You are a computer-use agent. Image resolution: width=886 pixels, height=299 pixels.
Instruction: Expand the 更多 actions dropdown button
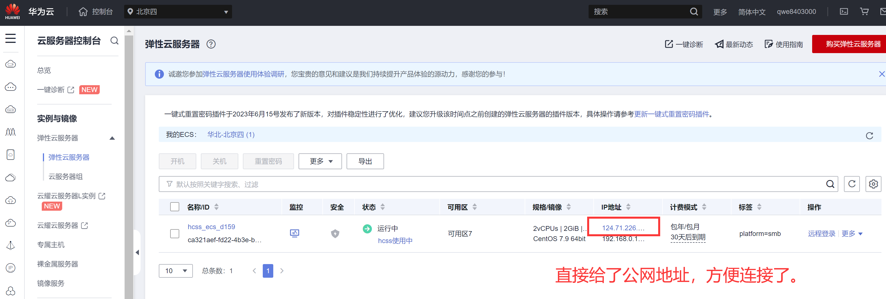coord(320,161)
